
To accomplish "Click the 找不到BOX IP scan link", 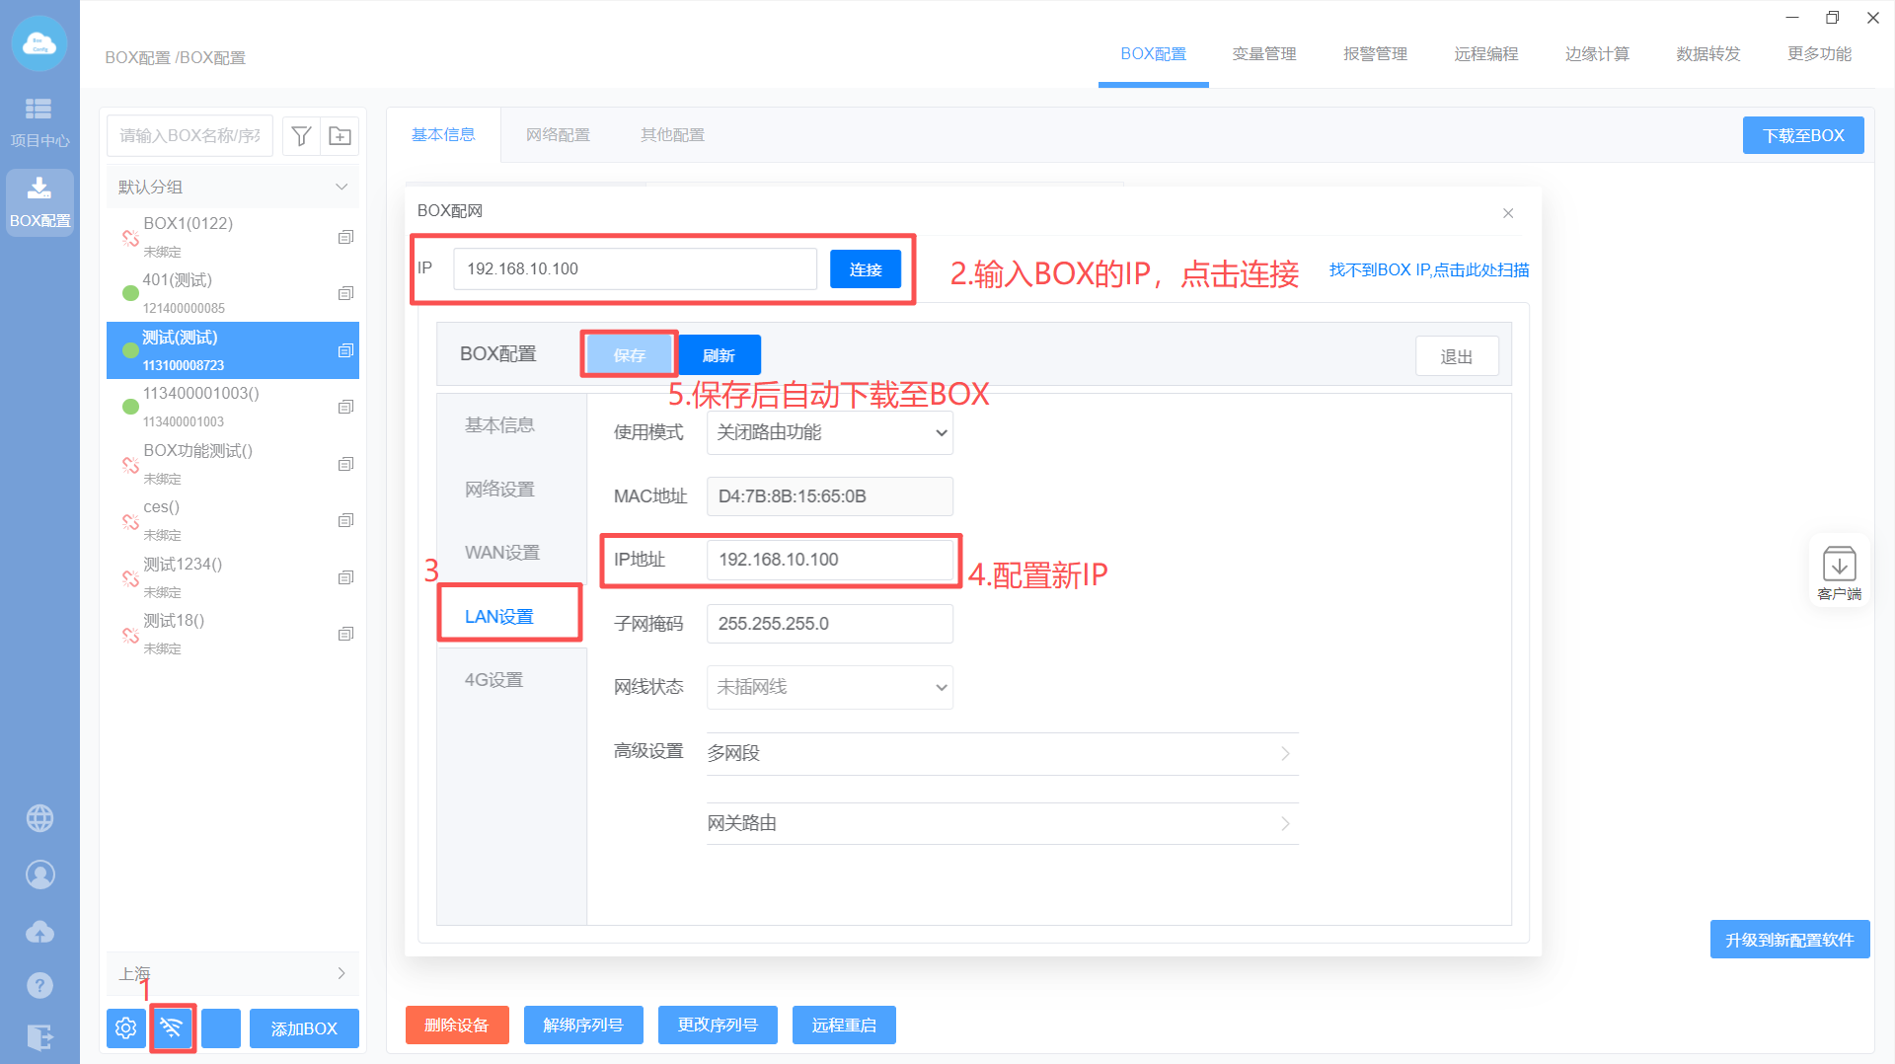I will click(x=1428, y=269).
